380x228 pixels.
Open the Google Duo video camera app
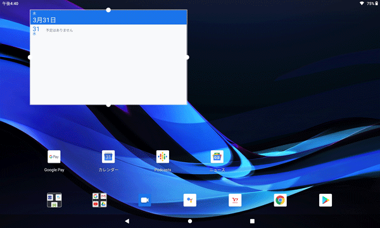tap(144, 200)
